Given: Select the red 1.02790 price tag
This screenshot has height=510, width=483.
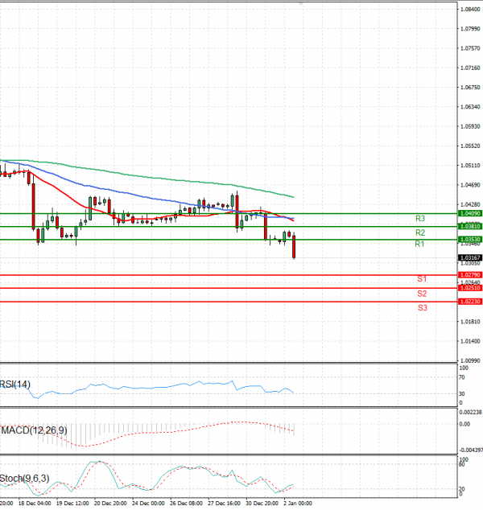Looking at the screenshot, I should (469, 275).
